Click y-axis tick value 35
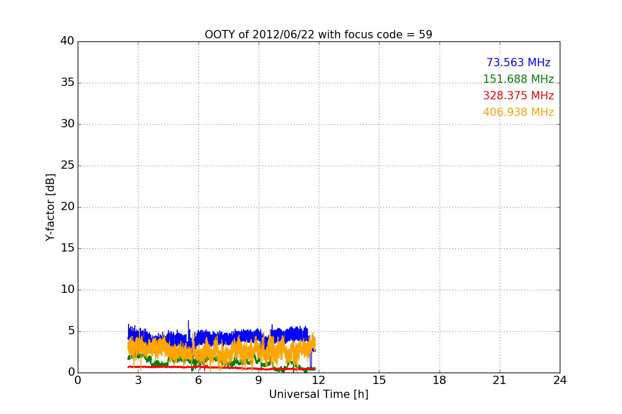The image size is (622, 414). point(67,82)
